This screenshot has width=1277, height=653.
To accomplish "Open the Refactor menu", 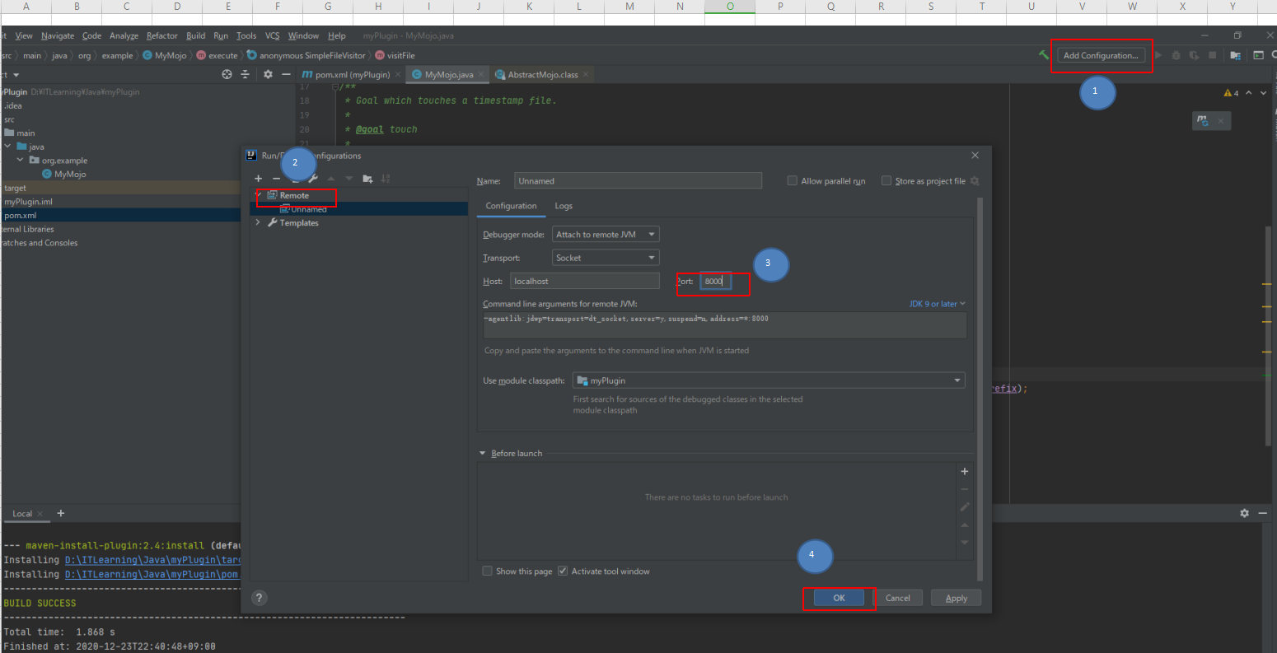I will point(161,35).
